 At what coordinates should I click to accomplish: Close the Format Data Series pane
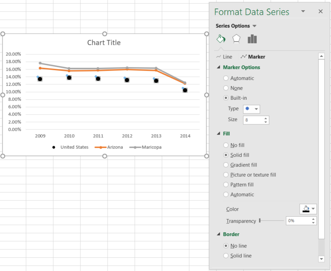click(320, 11)
